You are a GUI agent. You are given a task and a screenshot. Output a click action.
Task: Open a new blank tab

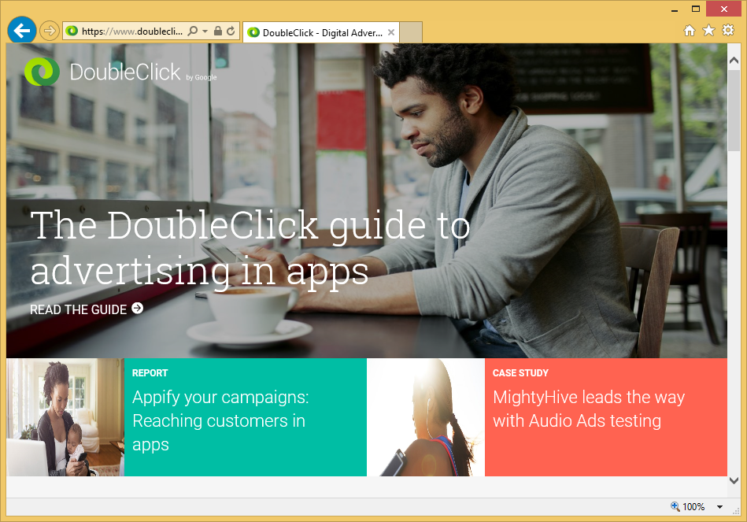pos(412,32)
